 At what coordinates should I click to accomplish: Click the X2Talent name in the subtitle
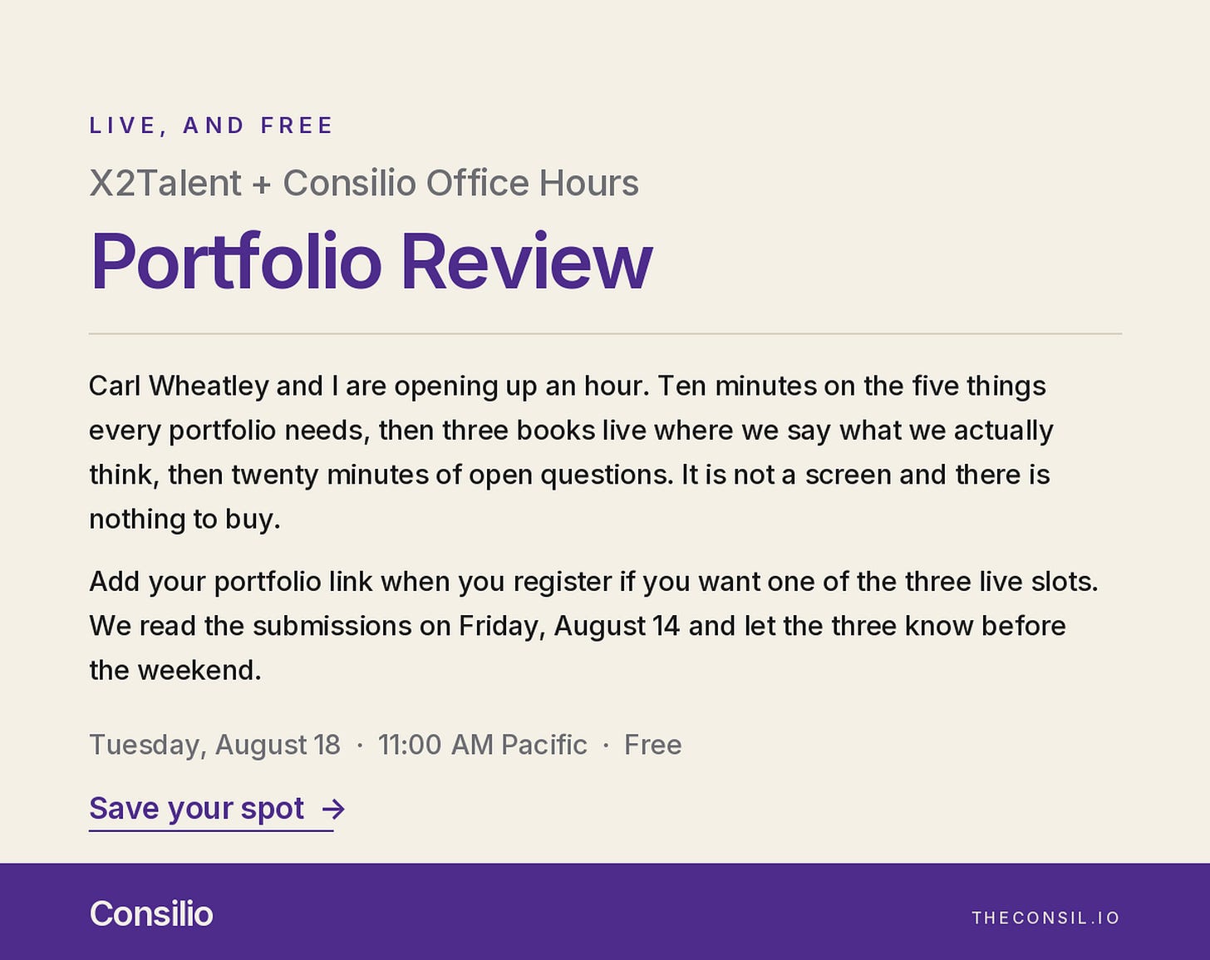click(x=165, y=183)
